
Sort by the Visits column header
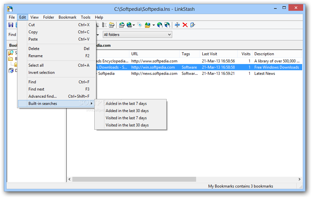[245, 54]
